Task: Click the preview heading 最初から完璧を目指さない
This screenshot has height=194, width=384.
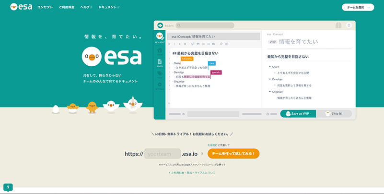Action: pos(288,57)
